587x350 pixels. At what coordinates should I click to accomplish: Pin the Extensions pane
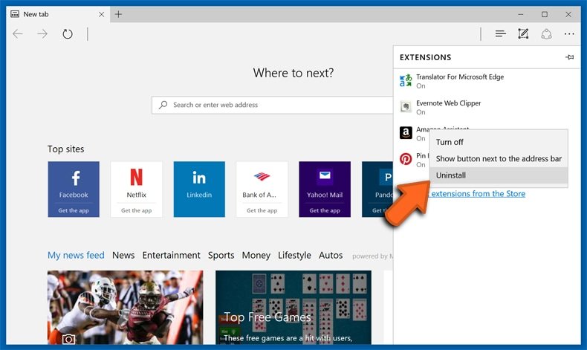pyautogui.click(x=569, y=57)
